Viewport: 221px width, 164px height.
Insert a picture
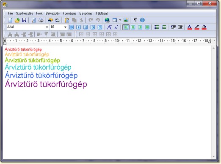click(x=126, y=20)
